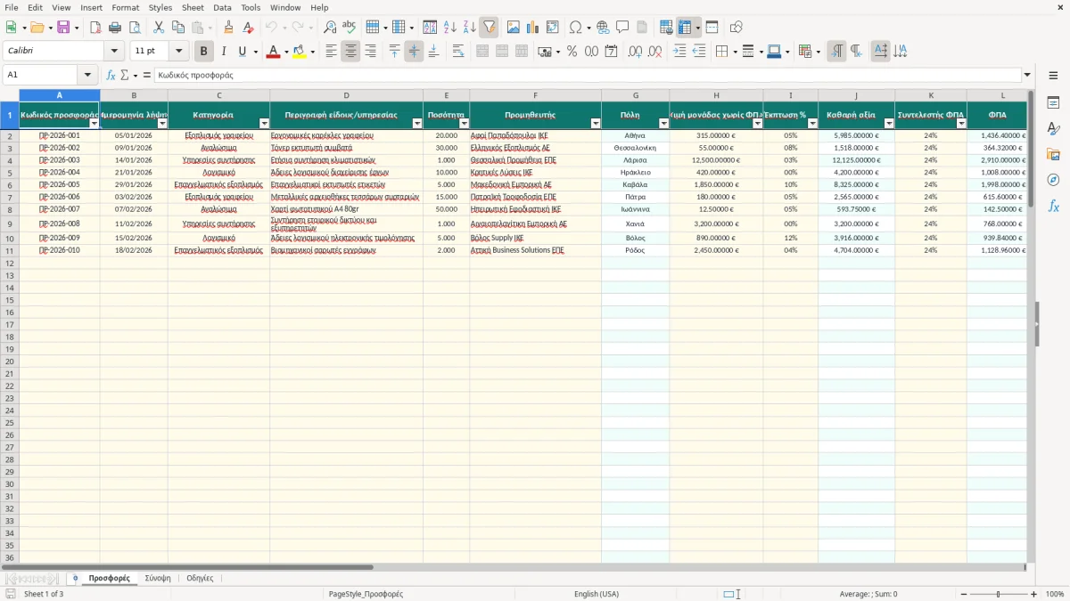Viewport: 1070px width, 601px height.
Task: Click the English (USA) language in status bar
Action: tap(597, 594)
